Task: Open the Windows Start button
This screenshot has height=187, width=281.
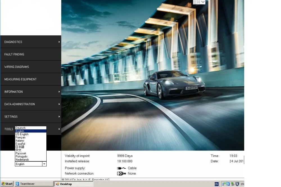Action: tap(7, 184)
